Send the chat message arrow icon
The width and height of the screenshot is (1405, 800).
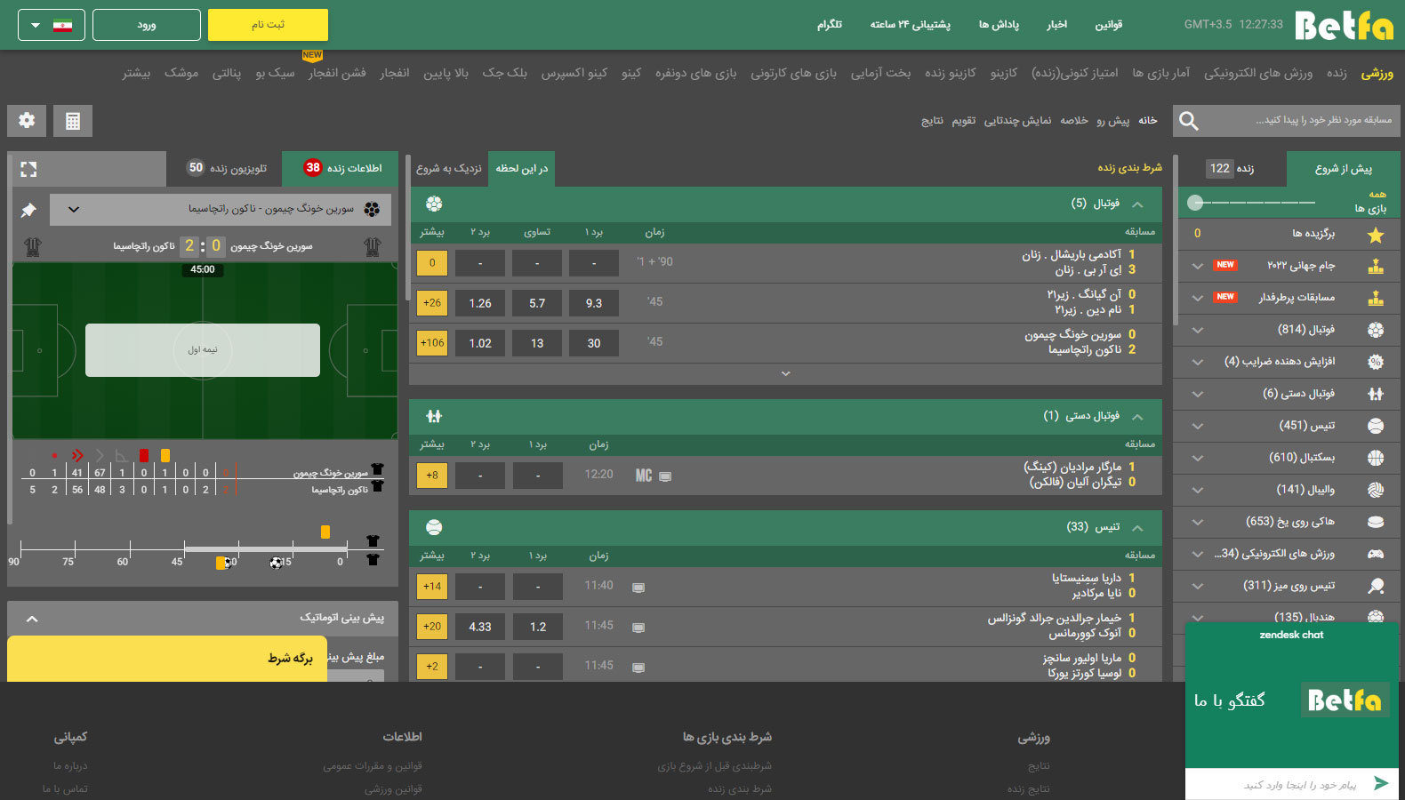coord(1381,783)
